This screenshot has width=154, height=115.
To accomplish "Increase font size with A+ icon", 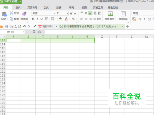I will (x=71, y=13).
